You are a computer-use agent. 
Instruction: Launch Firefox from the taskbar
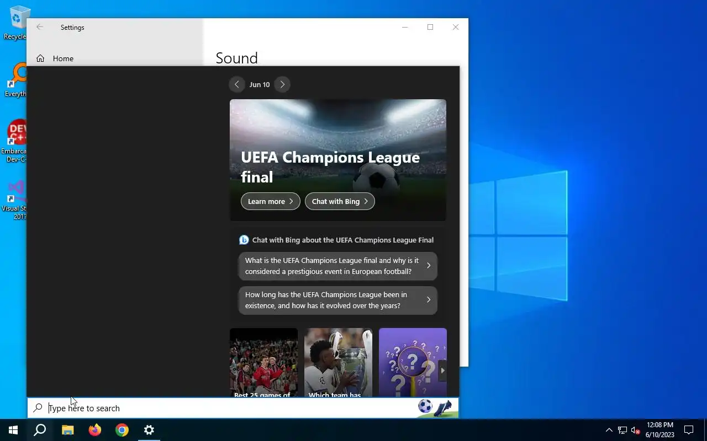95,430
